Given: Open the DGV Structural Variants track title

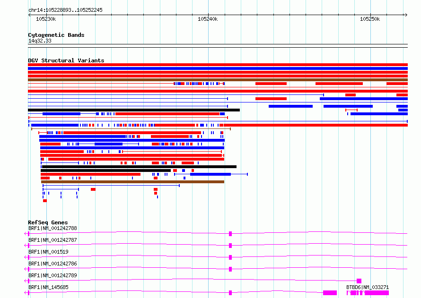Looking at the screenshot, I should [66, 60].
